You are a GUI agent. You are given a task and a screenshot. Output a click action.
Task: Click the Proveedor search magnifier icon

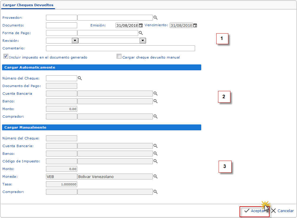[x=156, y=18]
